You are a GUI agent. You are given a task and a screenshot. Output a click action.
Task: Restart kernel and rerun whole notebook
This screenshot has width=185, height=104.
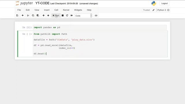coord(72,15)
